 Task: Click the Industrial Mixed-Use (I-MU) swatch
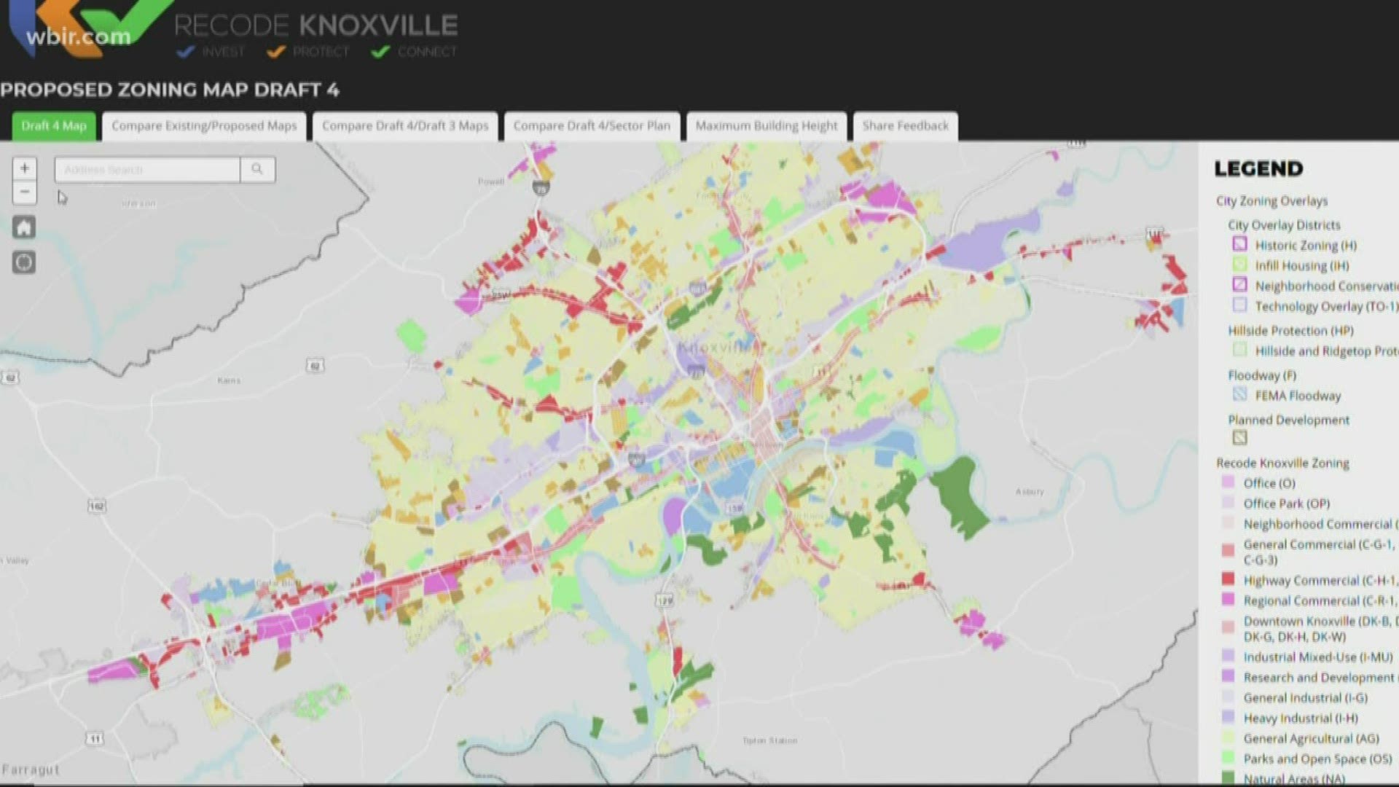tap(1228, 656)
